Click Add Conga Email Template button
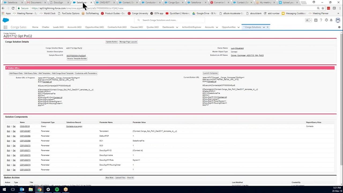This screenshot has width=343, height=193. coord(63,73)
